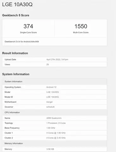Click the System Information table header row
The width and height of the screenshot is (116, 152).
coord(55,81)
